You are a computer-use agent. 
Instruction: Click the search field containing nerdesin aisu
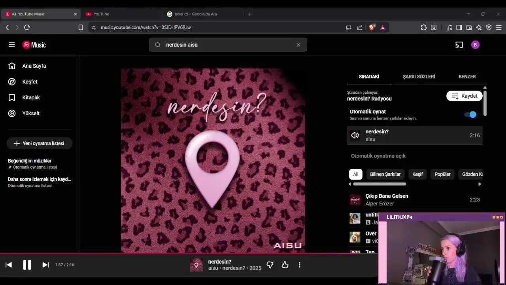[x=228, y=45]
